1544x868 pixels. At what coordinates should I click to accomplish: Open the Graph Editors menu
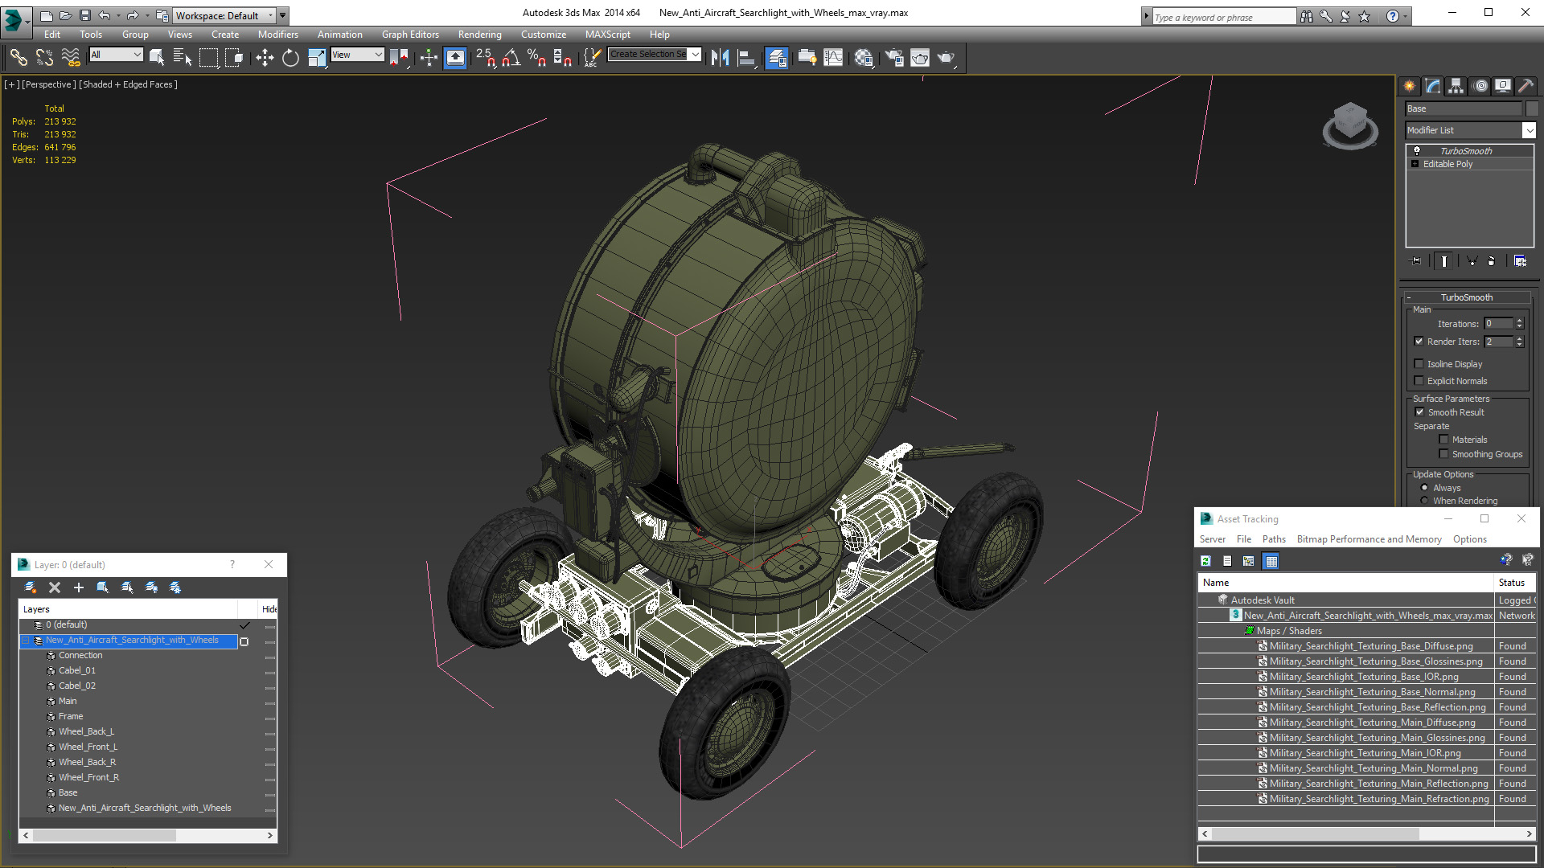410,35
